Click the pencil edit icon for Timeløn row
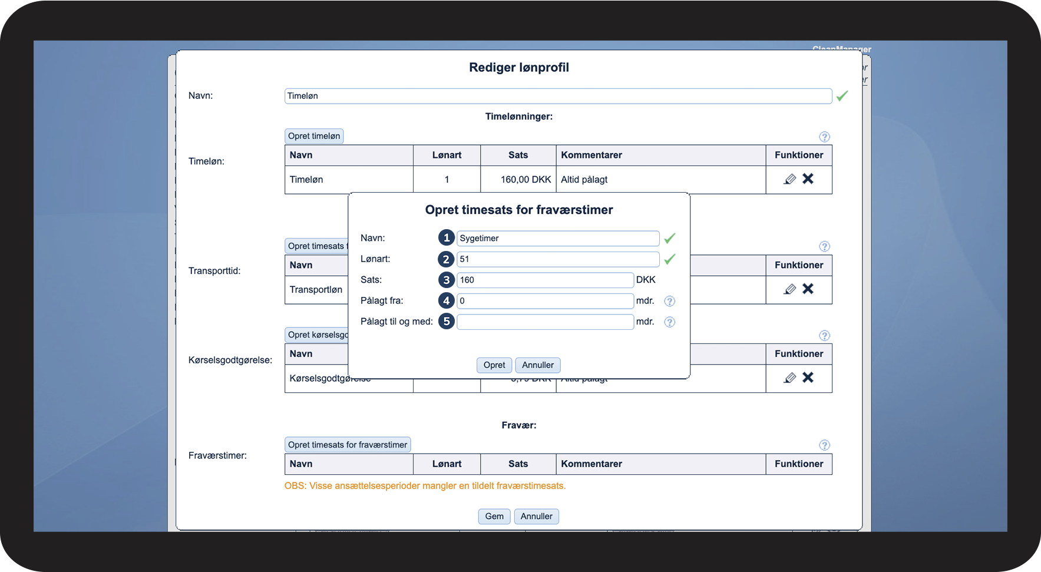 coord(790,179)
